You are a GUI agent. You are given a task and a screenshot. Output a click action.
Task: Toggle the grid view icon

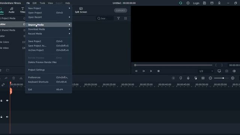(126, 18)
